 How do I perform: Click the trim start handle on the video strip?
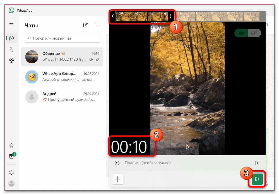(x=113, y=16)
